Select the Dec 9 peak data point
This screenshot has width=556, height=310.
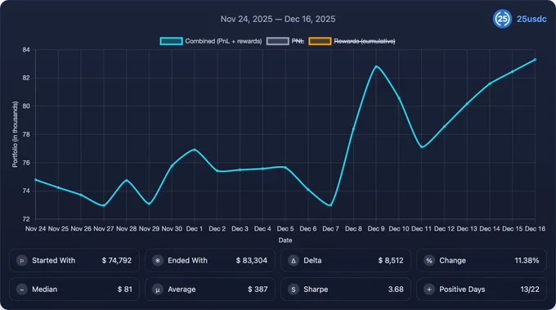click(x=376, y=66)
